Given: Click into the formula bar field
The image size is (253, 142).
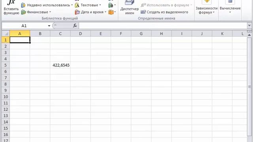Looking at the screenshot, I should point(162,26).
